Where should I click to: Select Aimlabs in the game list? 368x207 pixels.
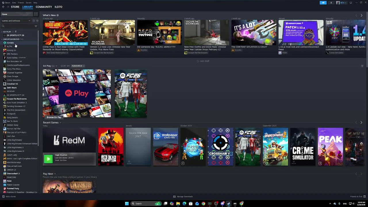coord(10,43)
